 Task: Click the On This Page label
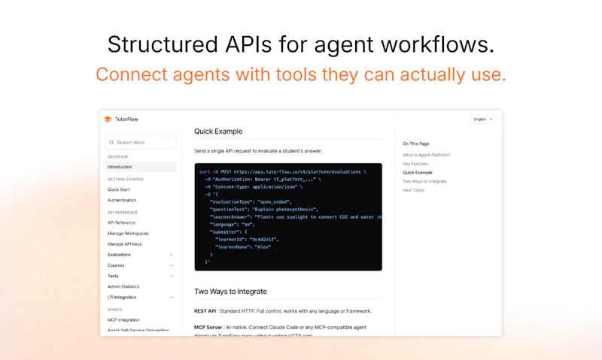click(x=416, y=144)
